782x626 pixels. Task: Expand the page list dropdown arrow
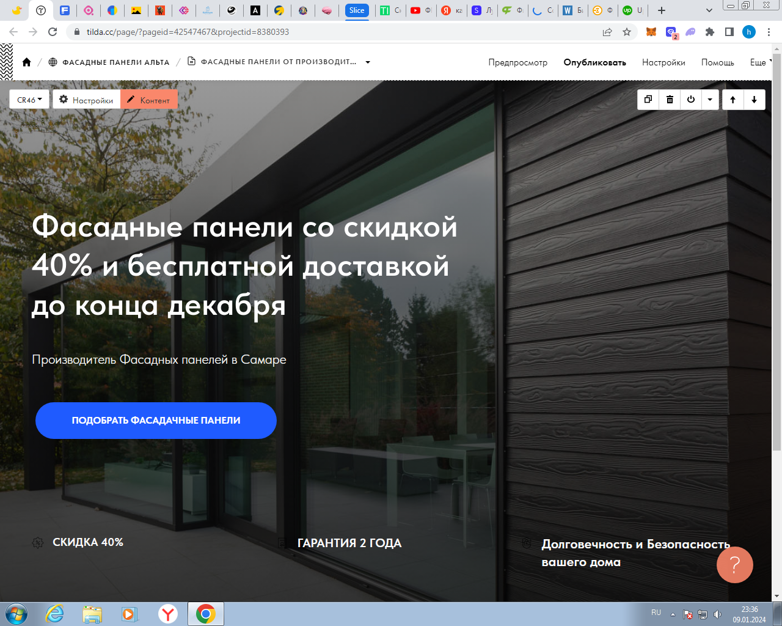(368, 62)
